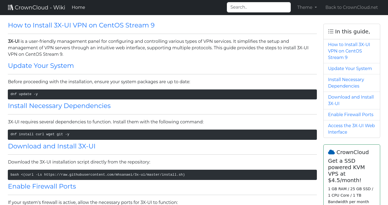The height and width of the screenshot is (205, 388).
Task: Open 'Update Your System' from the guide sidebar
Action: tap(350, 68)
